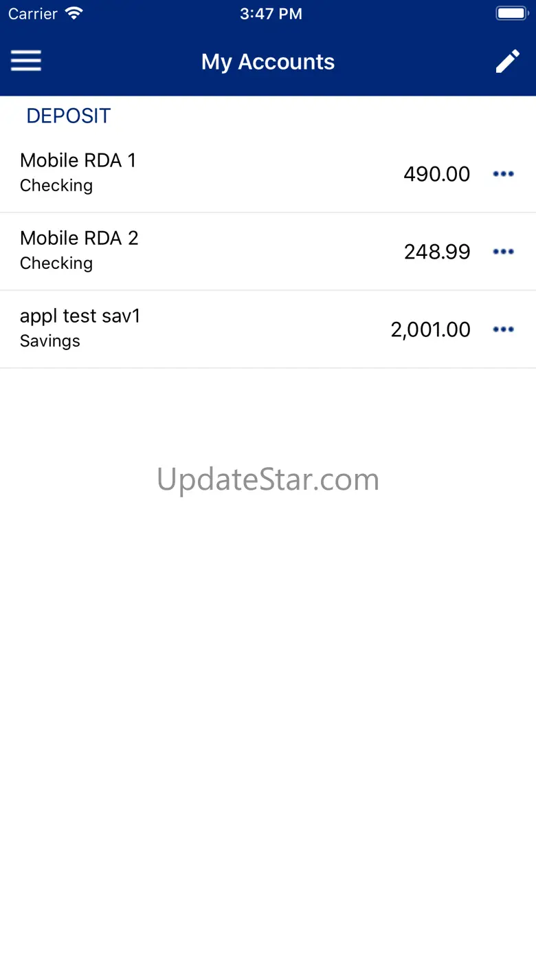Screen dimensions: 536x954
Task: Tap the pencil edit icon
Action: (x=508, y=61)
